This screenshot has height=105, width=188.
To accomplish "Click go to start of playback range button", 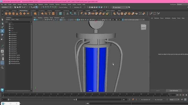I will 177,95.
